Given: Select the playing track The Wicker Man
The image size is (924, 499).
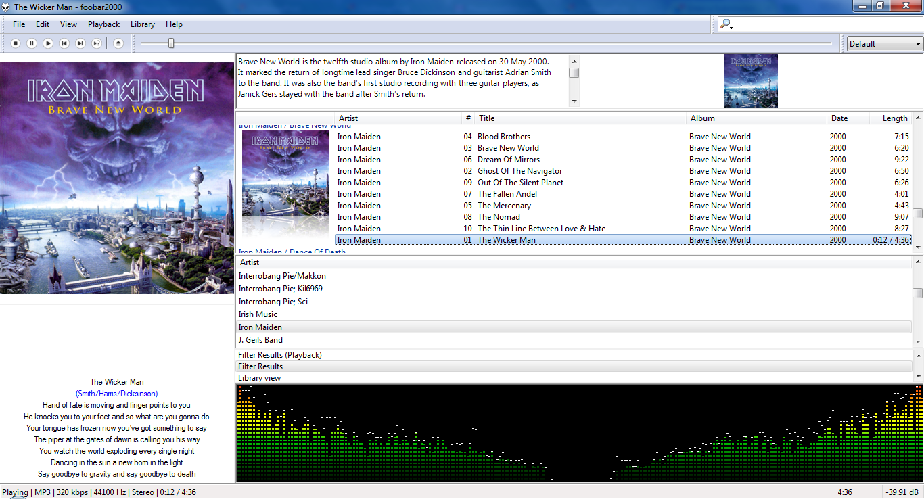Looking at the screenshot, I should coord(624,240).
